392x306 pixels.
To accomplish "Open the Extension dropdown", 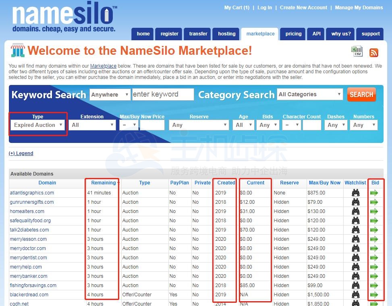I will (x=92, y=125).
